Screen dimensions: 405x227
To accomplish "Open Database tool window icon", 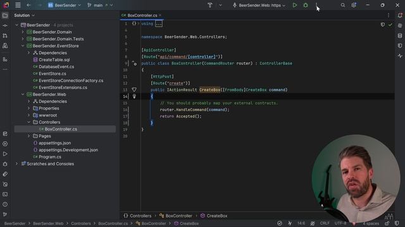I will tap(400, 36).
